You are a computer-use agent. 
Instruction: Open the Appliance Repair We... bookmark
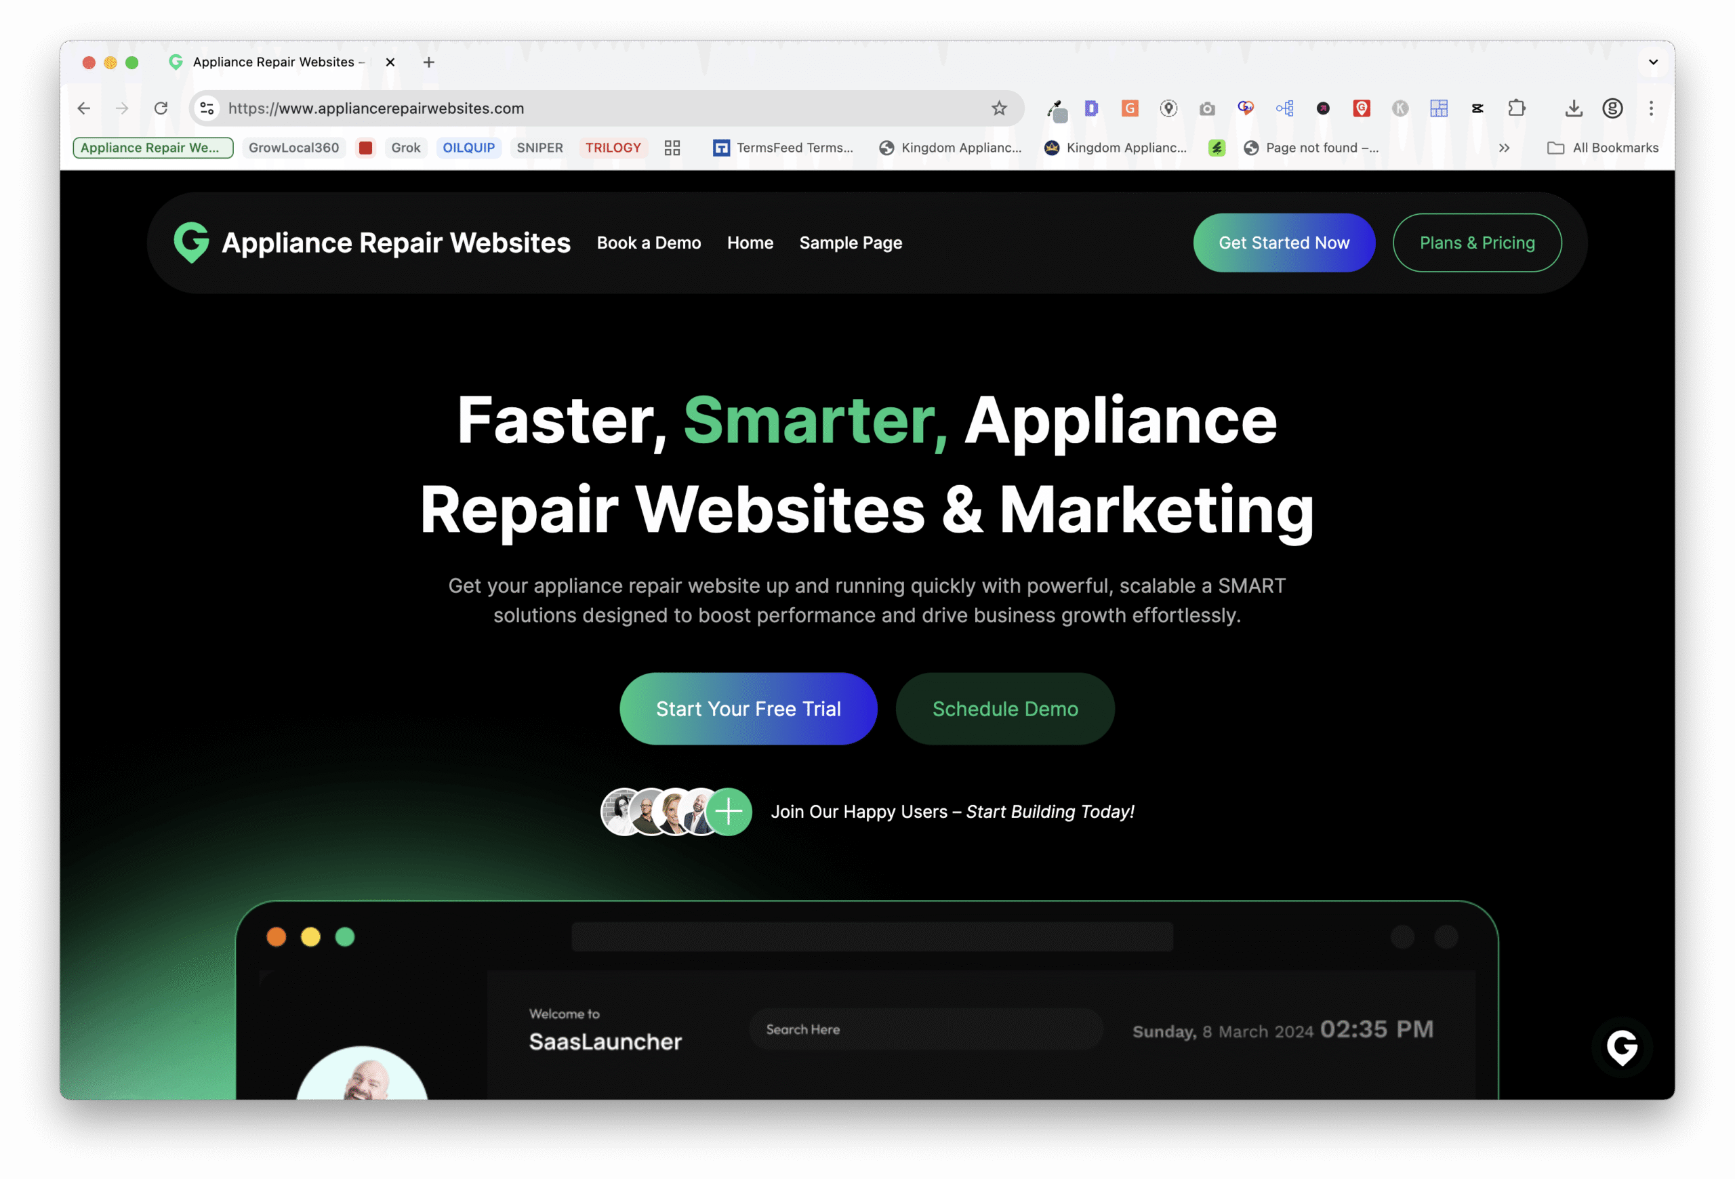point(153,148)
